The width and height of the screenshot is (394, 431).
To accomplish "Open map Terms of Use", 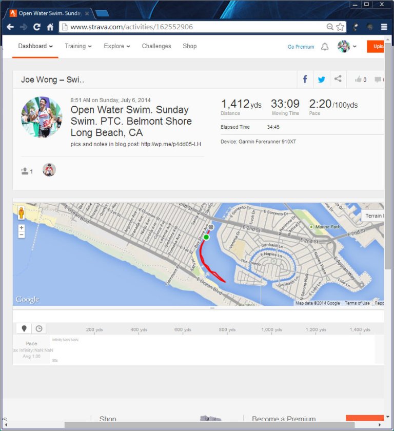I will [357, 303].
